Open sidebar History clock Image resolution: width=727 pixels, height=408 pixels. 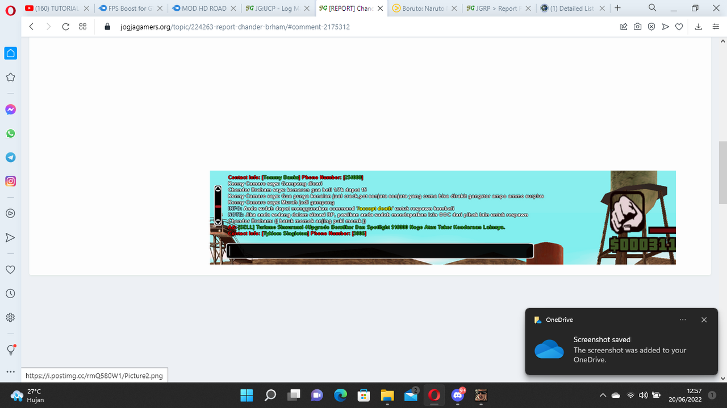[x=10, y=294]
